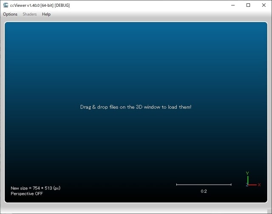Maximize the ccViewer window
The height and width of the screenshot is (214, 272).
click(248, 5)
